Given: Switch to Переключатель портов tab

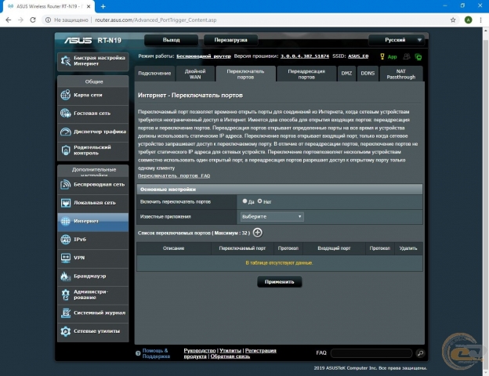Looking at the screenshot, I should pyautogui.click(x=245, y=74).
